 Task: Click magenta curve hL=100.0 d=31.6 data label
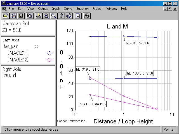[x=93, y=104]
